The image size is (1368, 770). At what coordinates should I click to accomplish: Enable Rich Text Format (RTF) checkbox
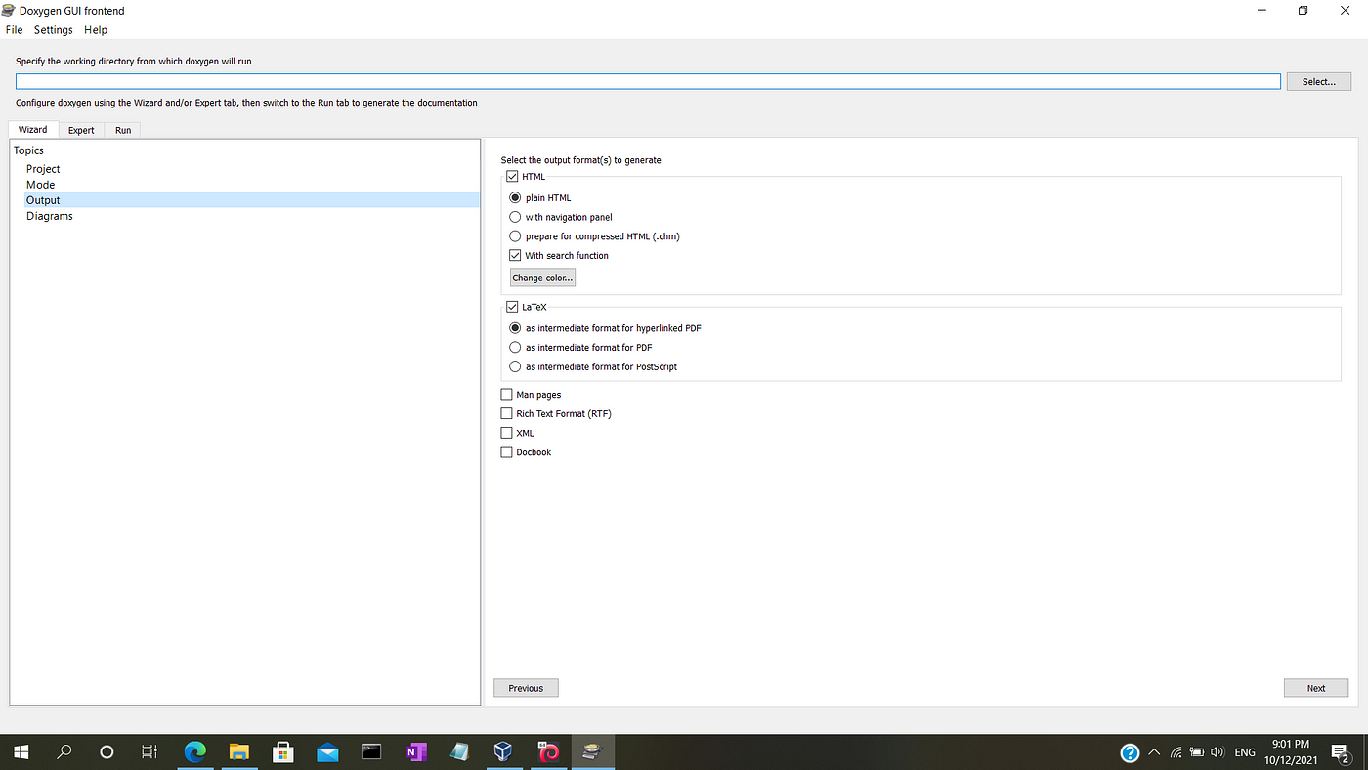point(506,413)
